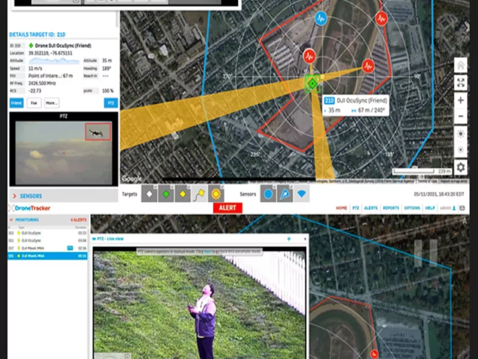Click the brightness icon on the map sidebar

point(461,133)
